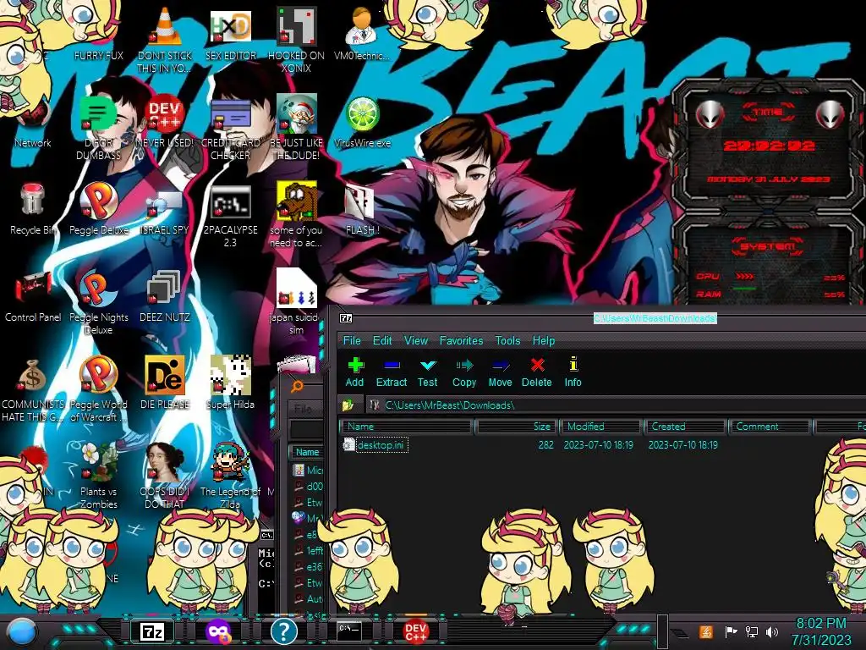The height and width of the screenshot is (650, 866).
Task: Click the Action Center flag tray icon
Action: coord(731,631)
